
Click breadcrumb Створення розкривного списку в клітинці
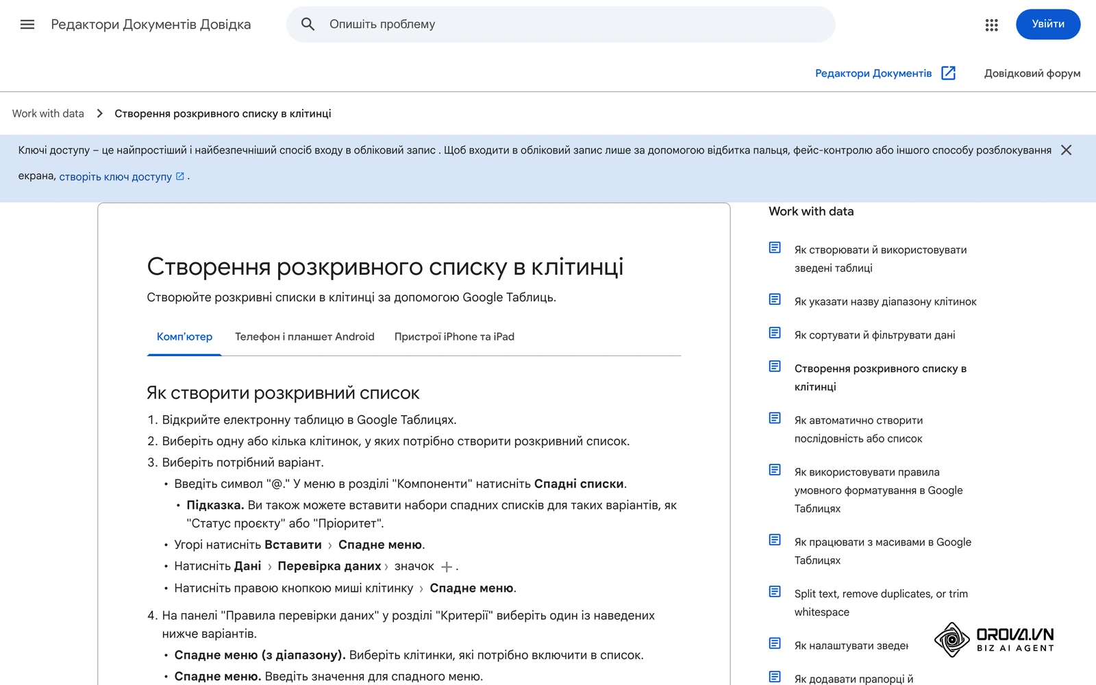(x=223, y=114)
